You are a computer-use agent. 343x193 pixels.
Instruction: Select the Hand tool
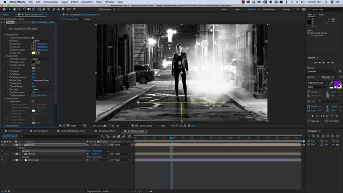coord(14,10)
